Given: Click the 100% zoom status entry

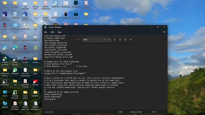Looking at the screenshot, I should point(120,112).
